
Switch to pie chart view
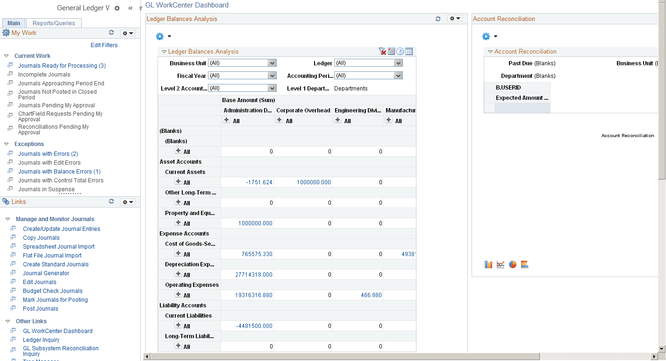(512, 264)
